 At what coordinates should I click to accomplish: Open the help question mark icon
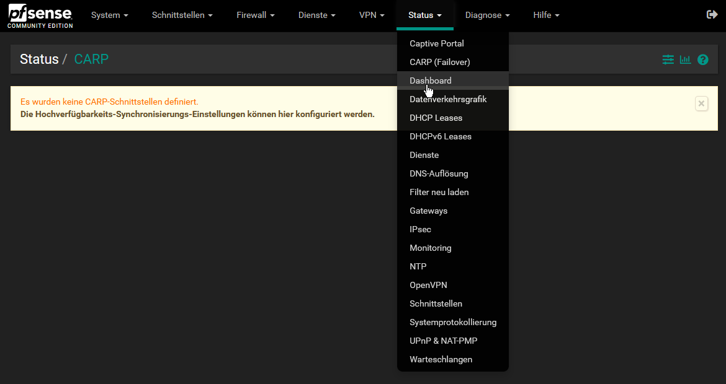pos(703,59)
